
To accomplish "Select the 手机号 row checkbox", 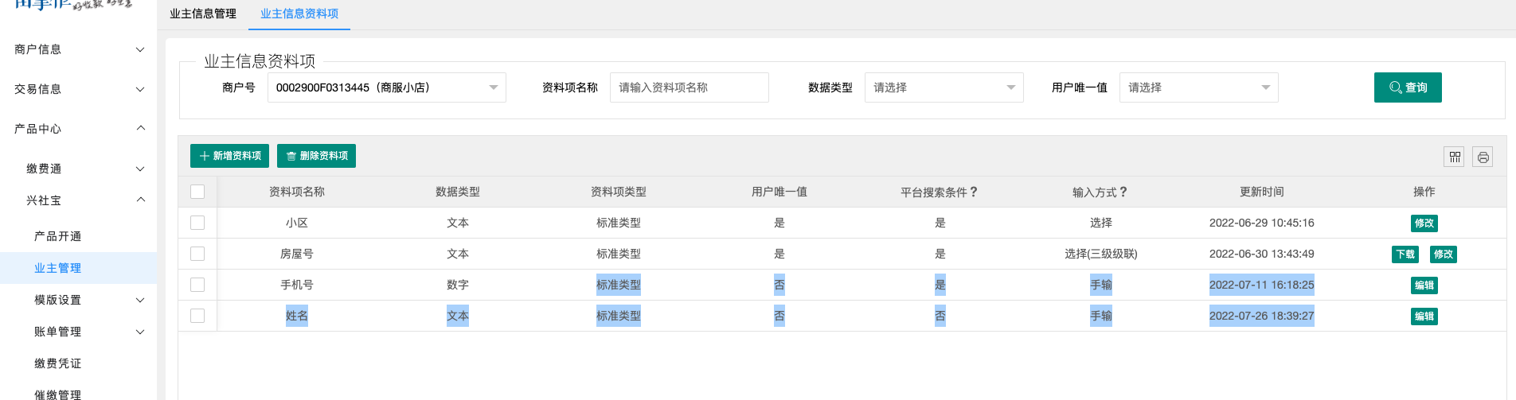I will point(197,285).
